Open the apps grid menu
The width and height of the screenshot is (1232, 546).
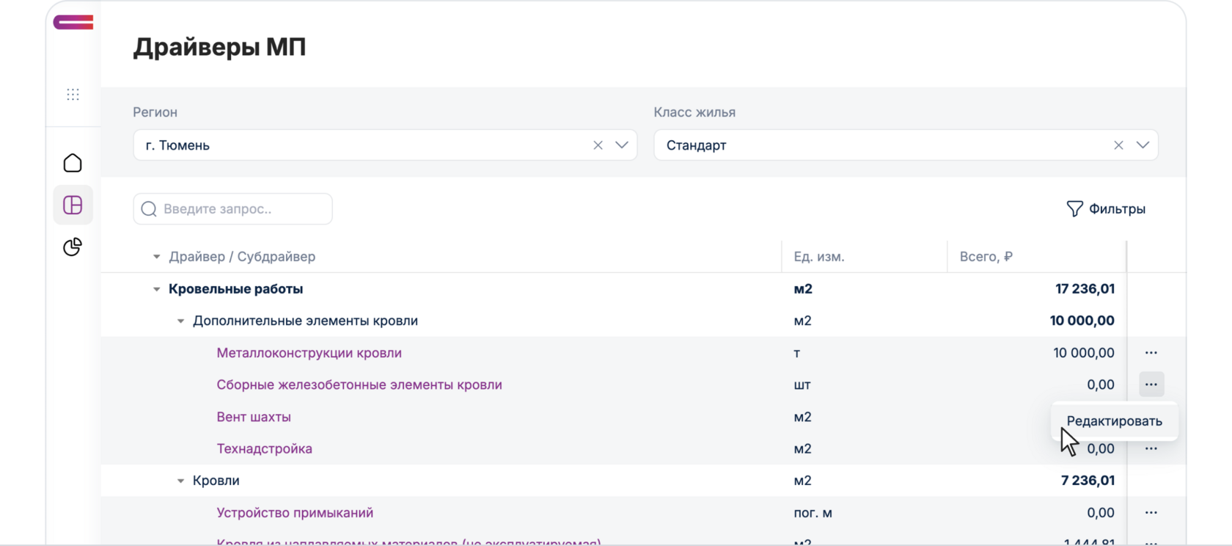click(73, 94)
